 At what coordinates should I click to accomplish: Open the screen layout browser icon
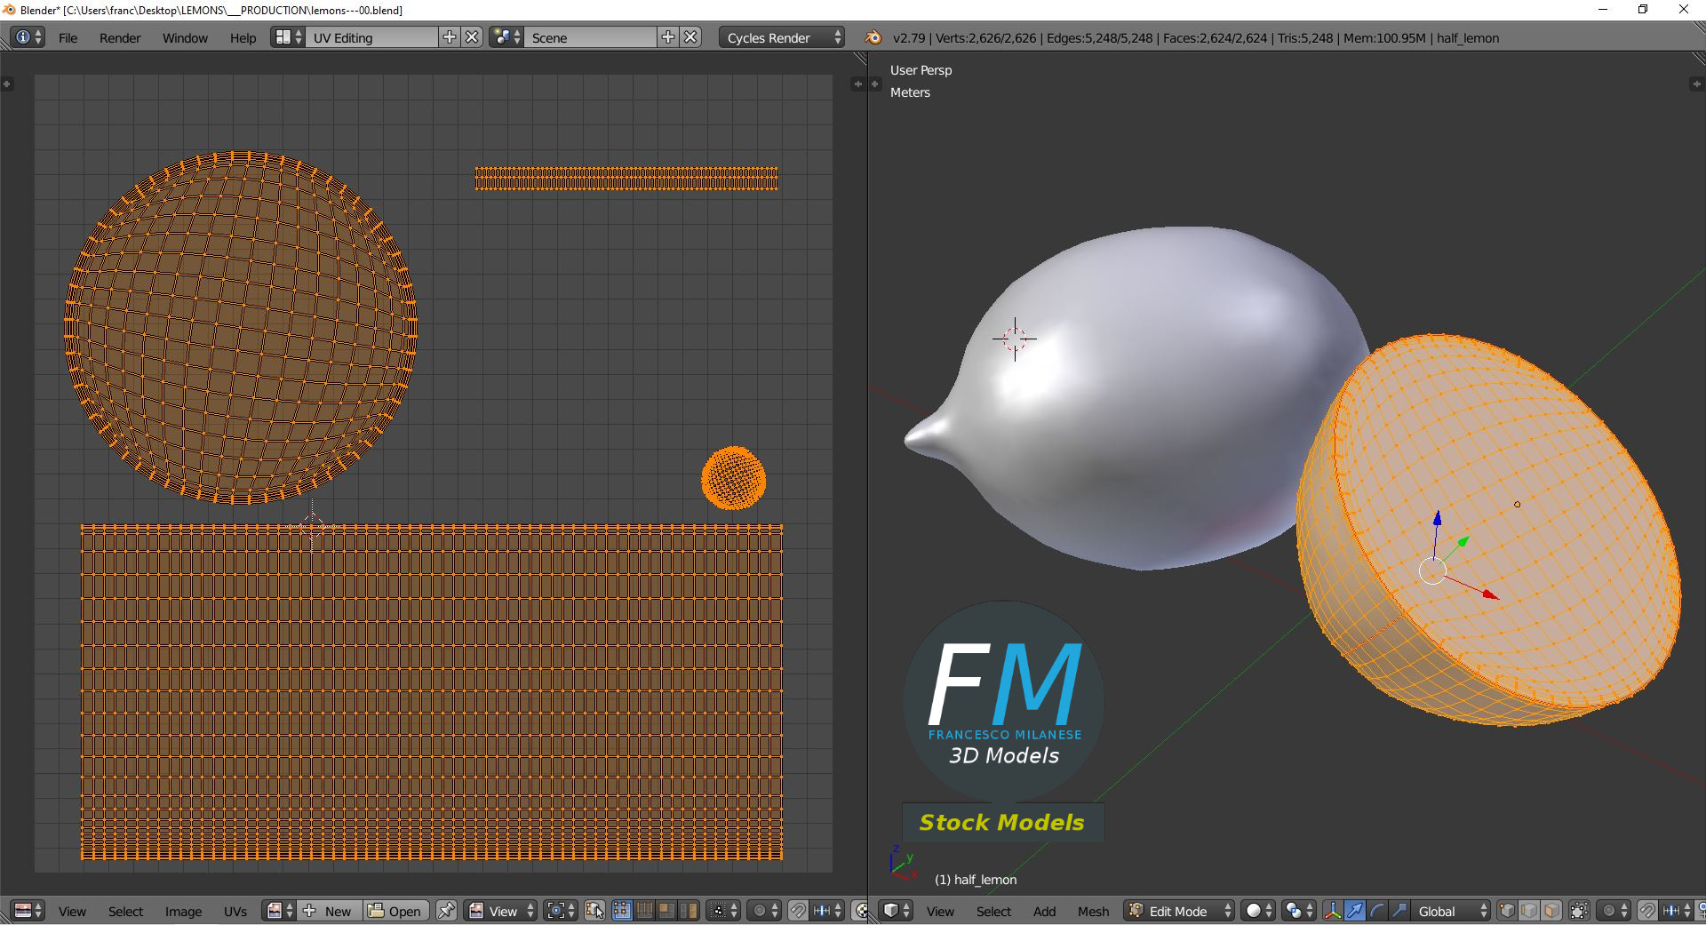[288, 37]
